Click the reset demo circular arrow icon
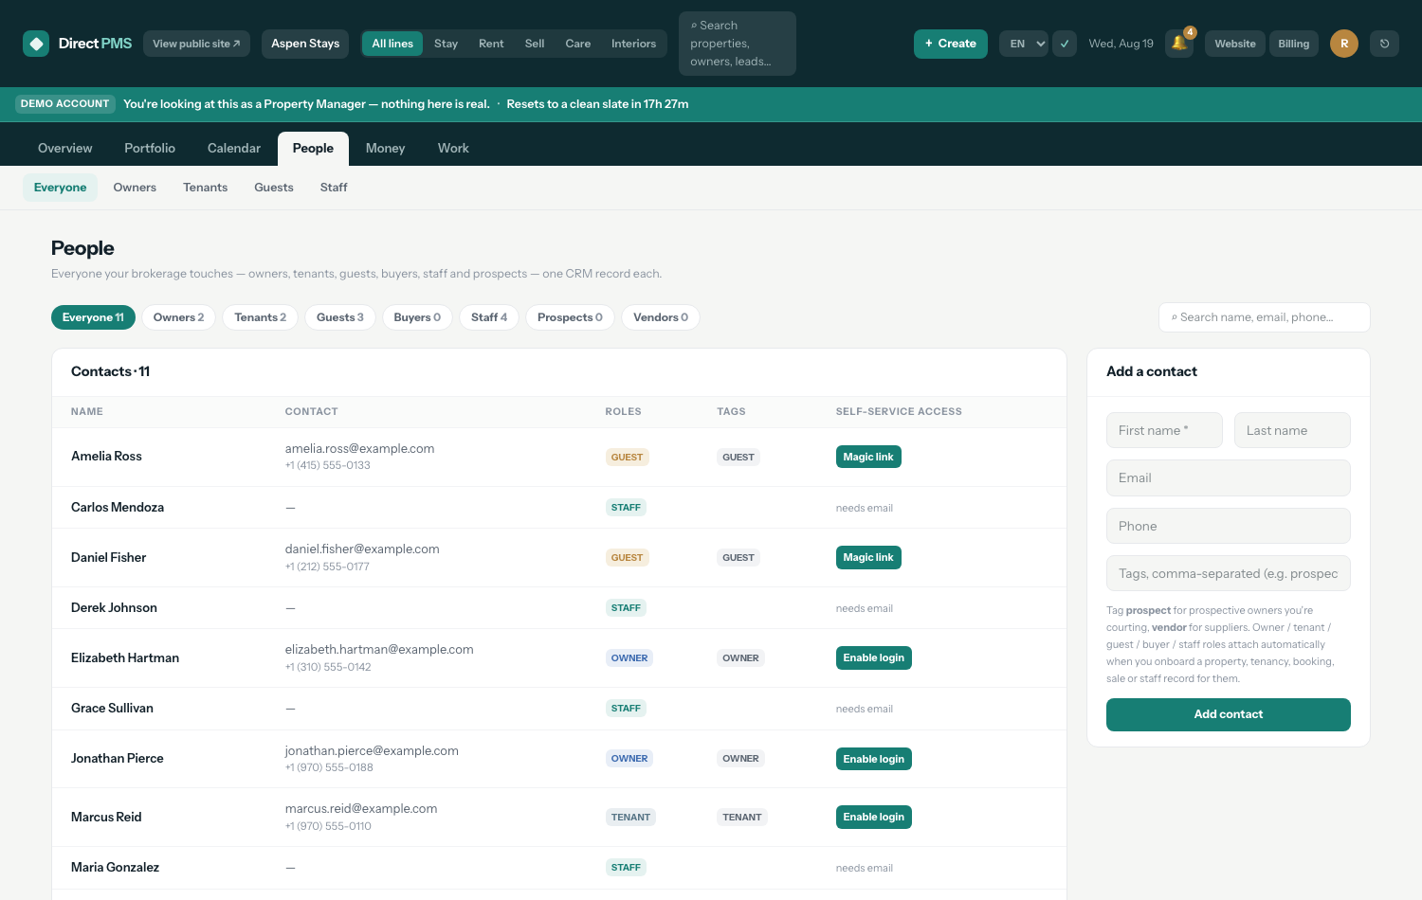1422x900 pixels. click(1384, 44)
